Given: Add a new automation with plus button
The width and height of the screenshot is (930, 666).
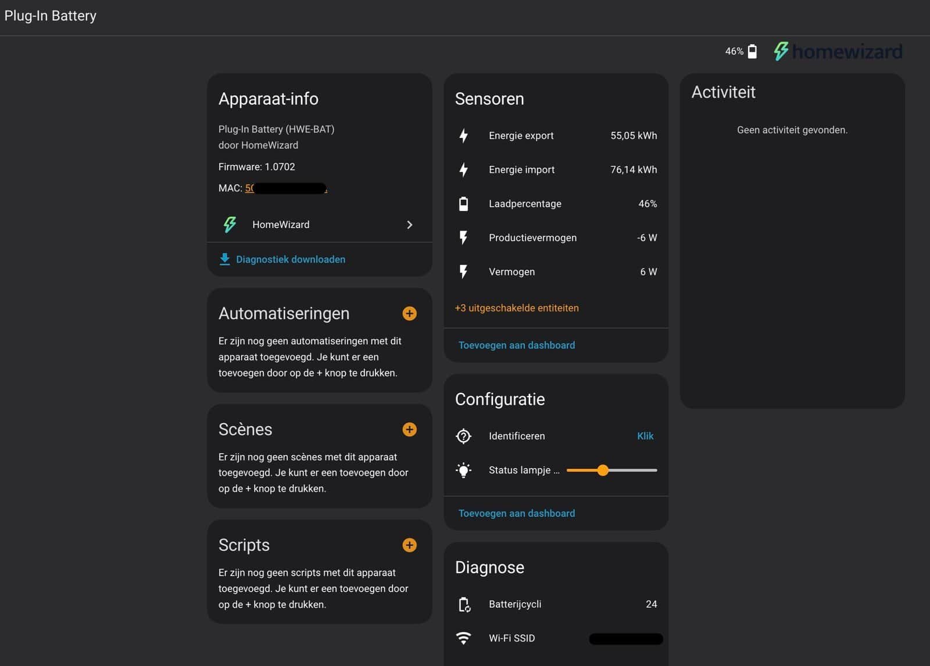Looking at the screenshot, I should pos(409,314).
